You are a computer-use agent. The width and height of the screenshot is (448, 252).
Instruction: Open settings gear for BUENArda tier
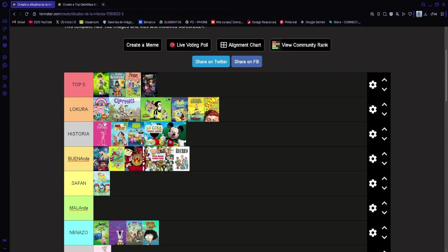(x=373, y=159)
